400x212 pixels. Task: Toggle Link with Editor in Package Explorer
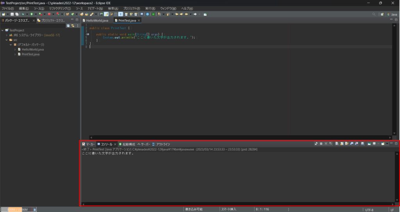(x=73, y=25)
